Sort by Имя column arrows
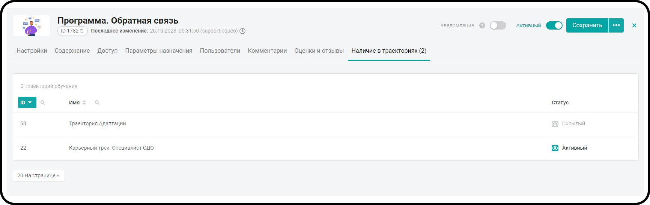Screen dimensions: 650x205 [84, 102]
